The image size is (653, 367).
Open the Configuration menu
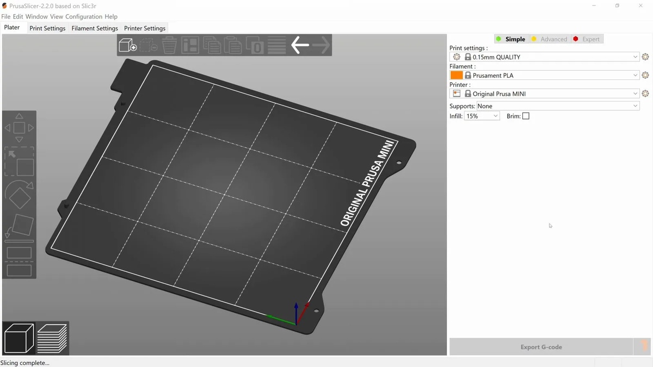[84, 16]
